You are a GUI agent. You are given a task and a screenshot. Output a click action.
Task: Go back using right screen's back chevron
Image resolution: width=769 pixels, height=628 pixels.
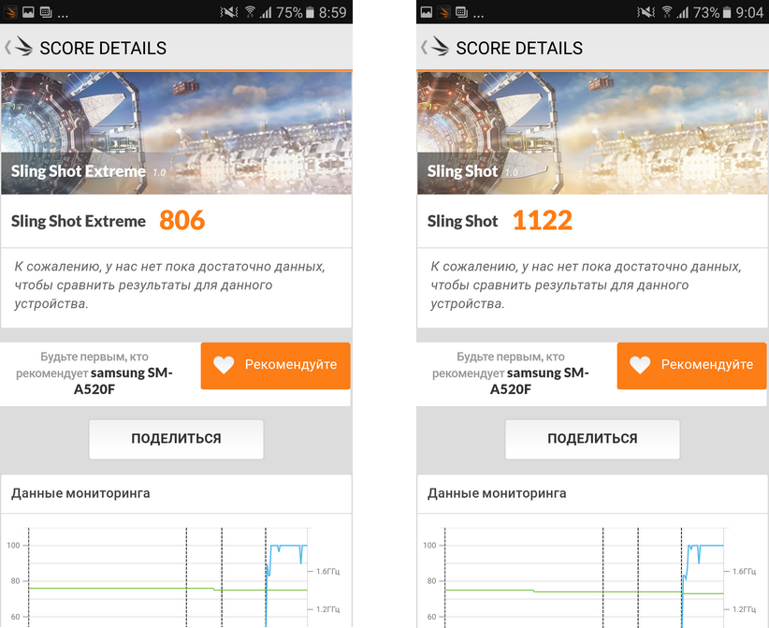(424, 47)
